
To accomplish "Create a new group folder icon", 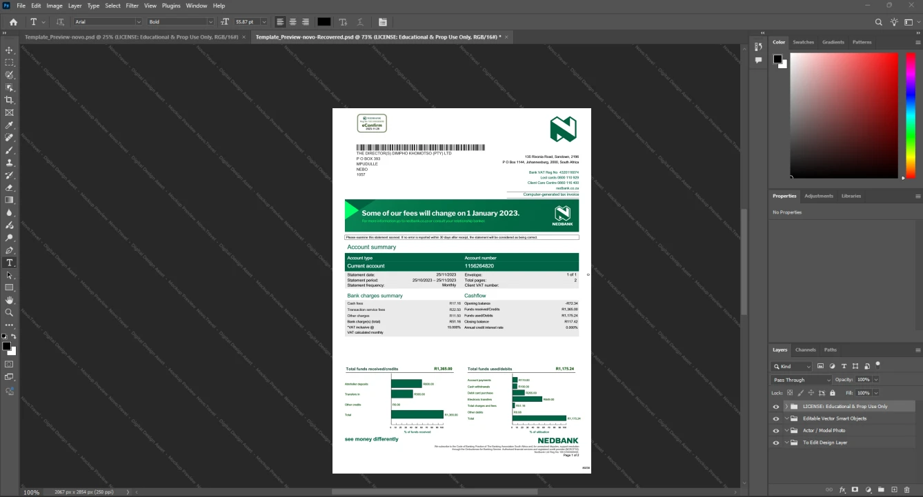I will (x=882, y=490).
